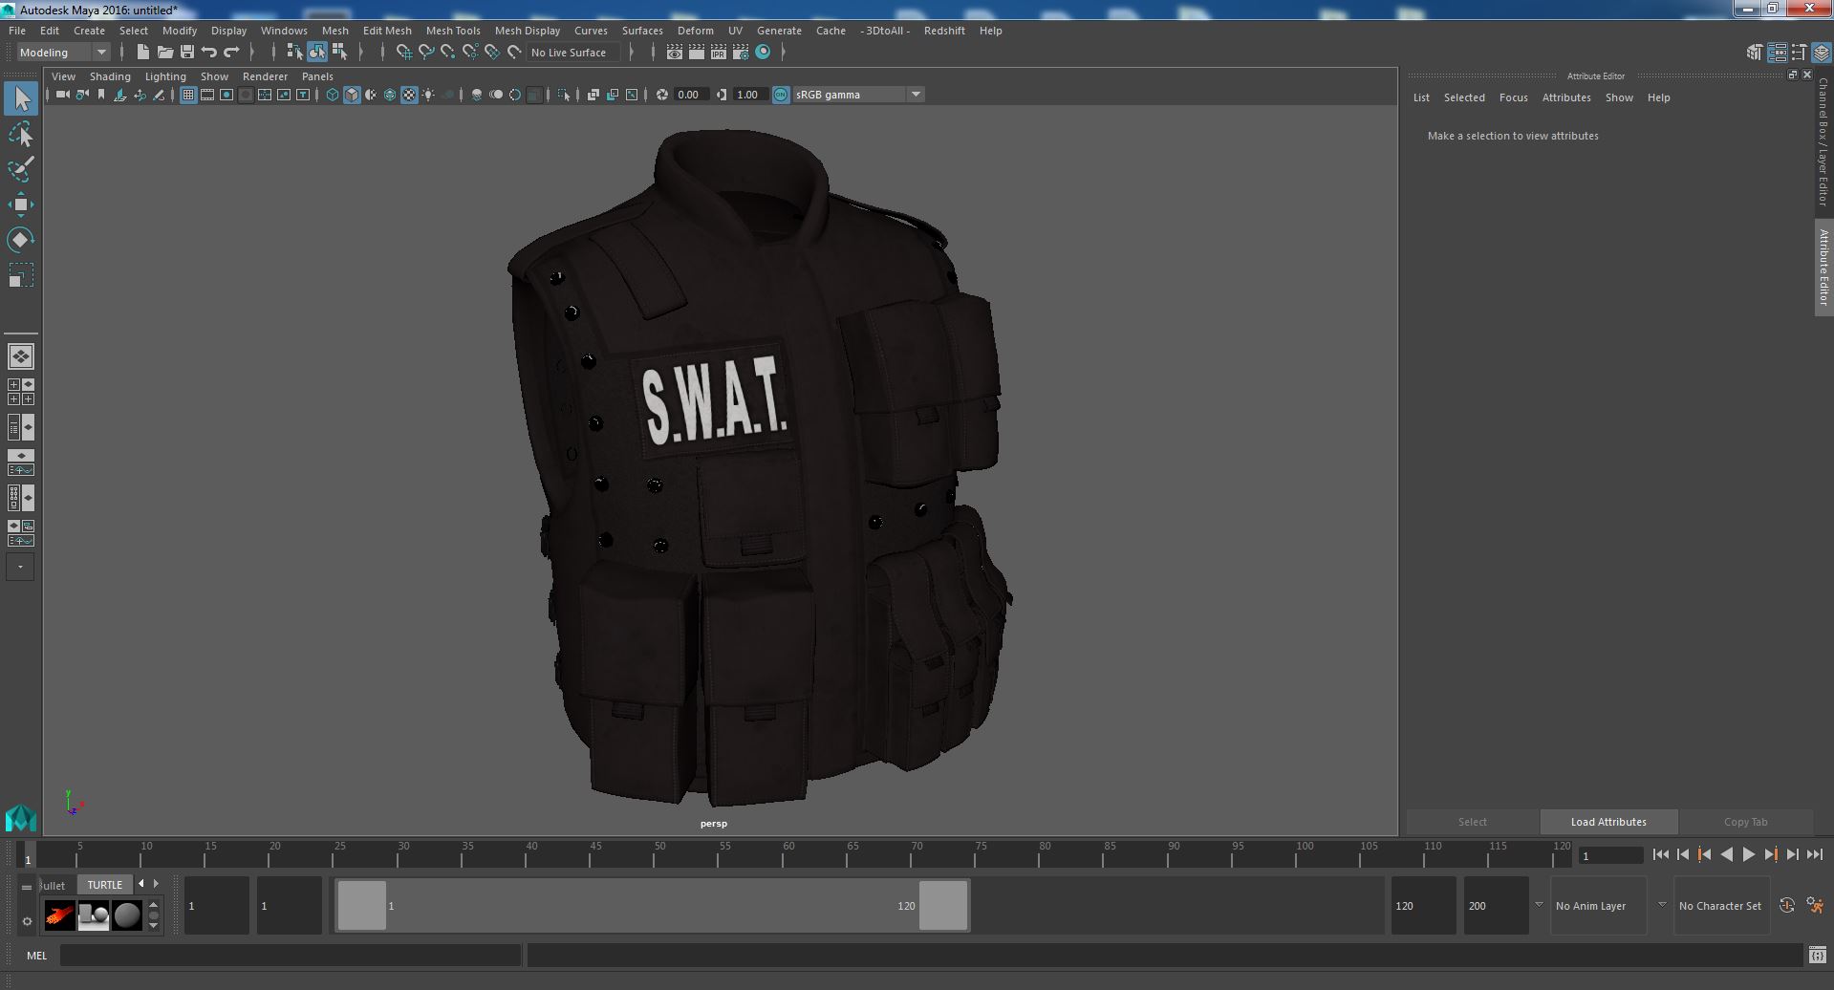This screenshot has width=1834, height=990.
Task: Toggle textured display in viewport
Action: tap(409, 95)
